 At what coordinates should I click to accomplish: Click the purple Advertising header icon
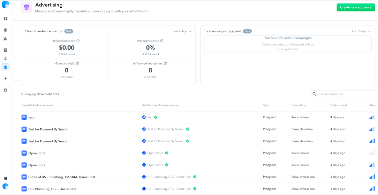click(x=26, y=7)
